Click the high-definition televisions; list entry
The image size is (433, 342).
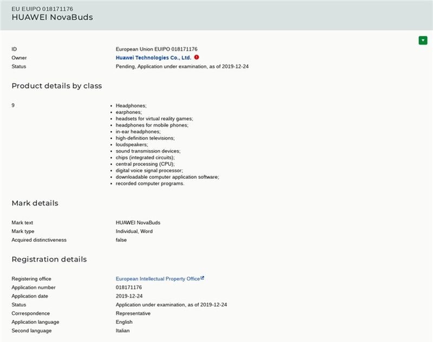coord(145,138)
